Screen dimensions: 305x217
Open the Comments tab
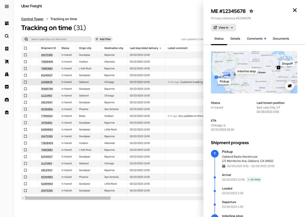tap(255, 39)
